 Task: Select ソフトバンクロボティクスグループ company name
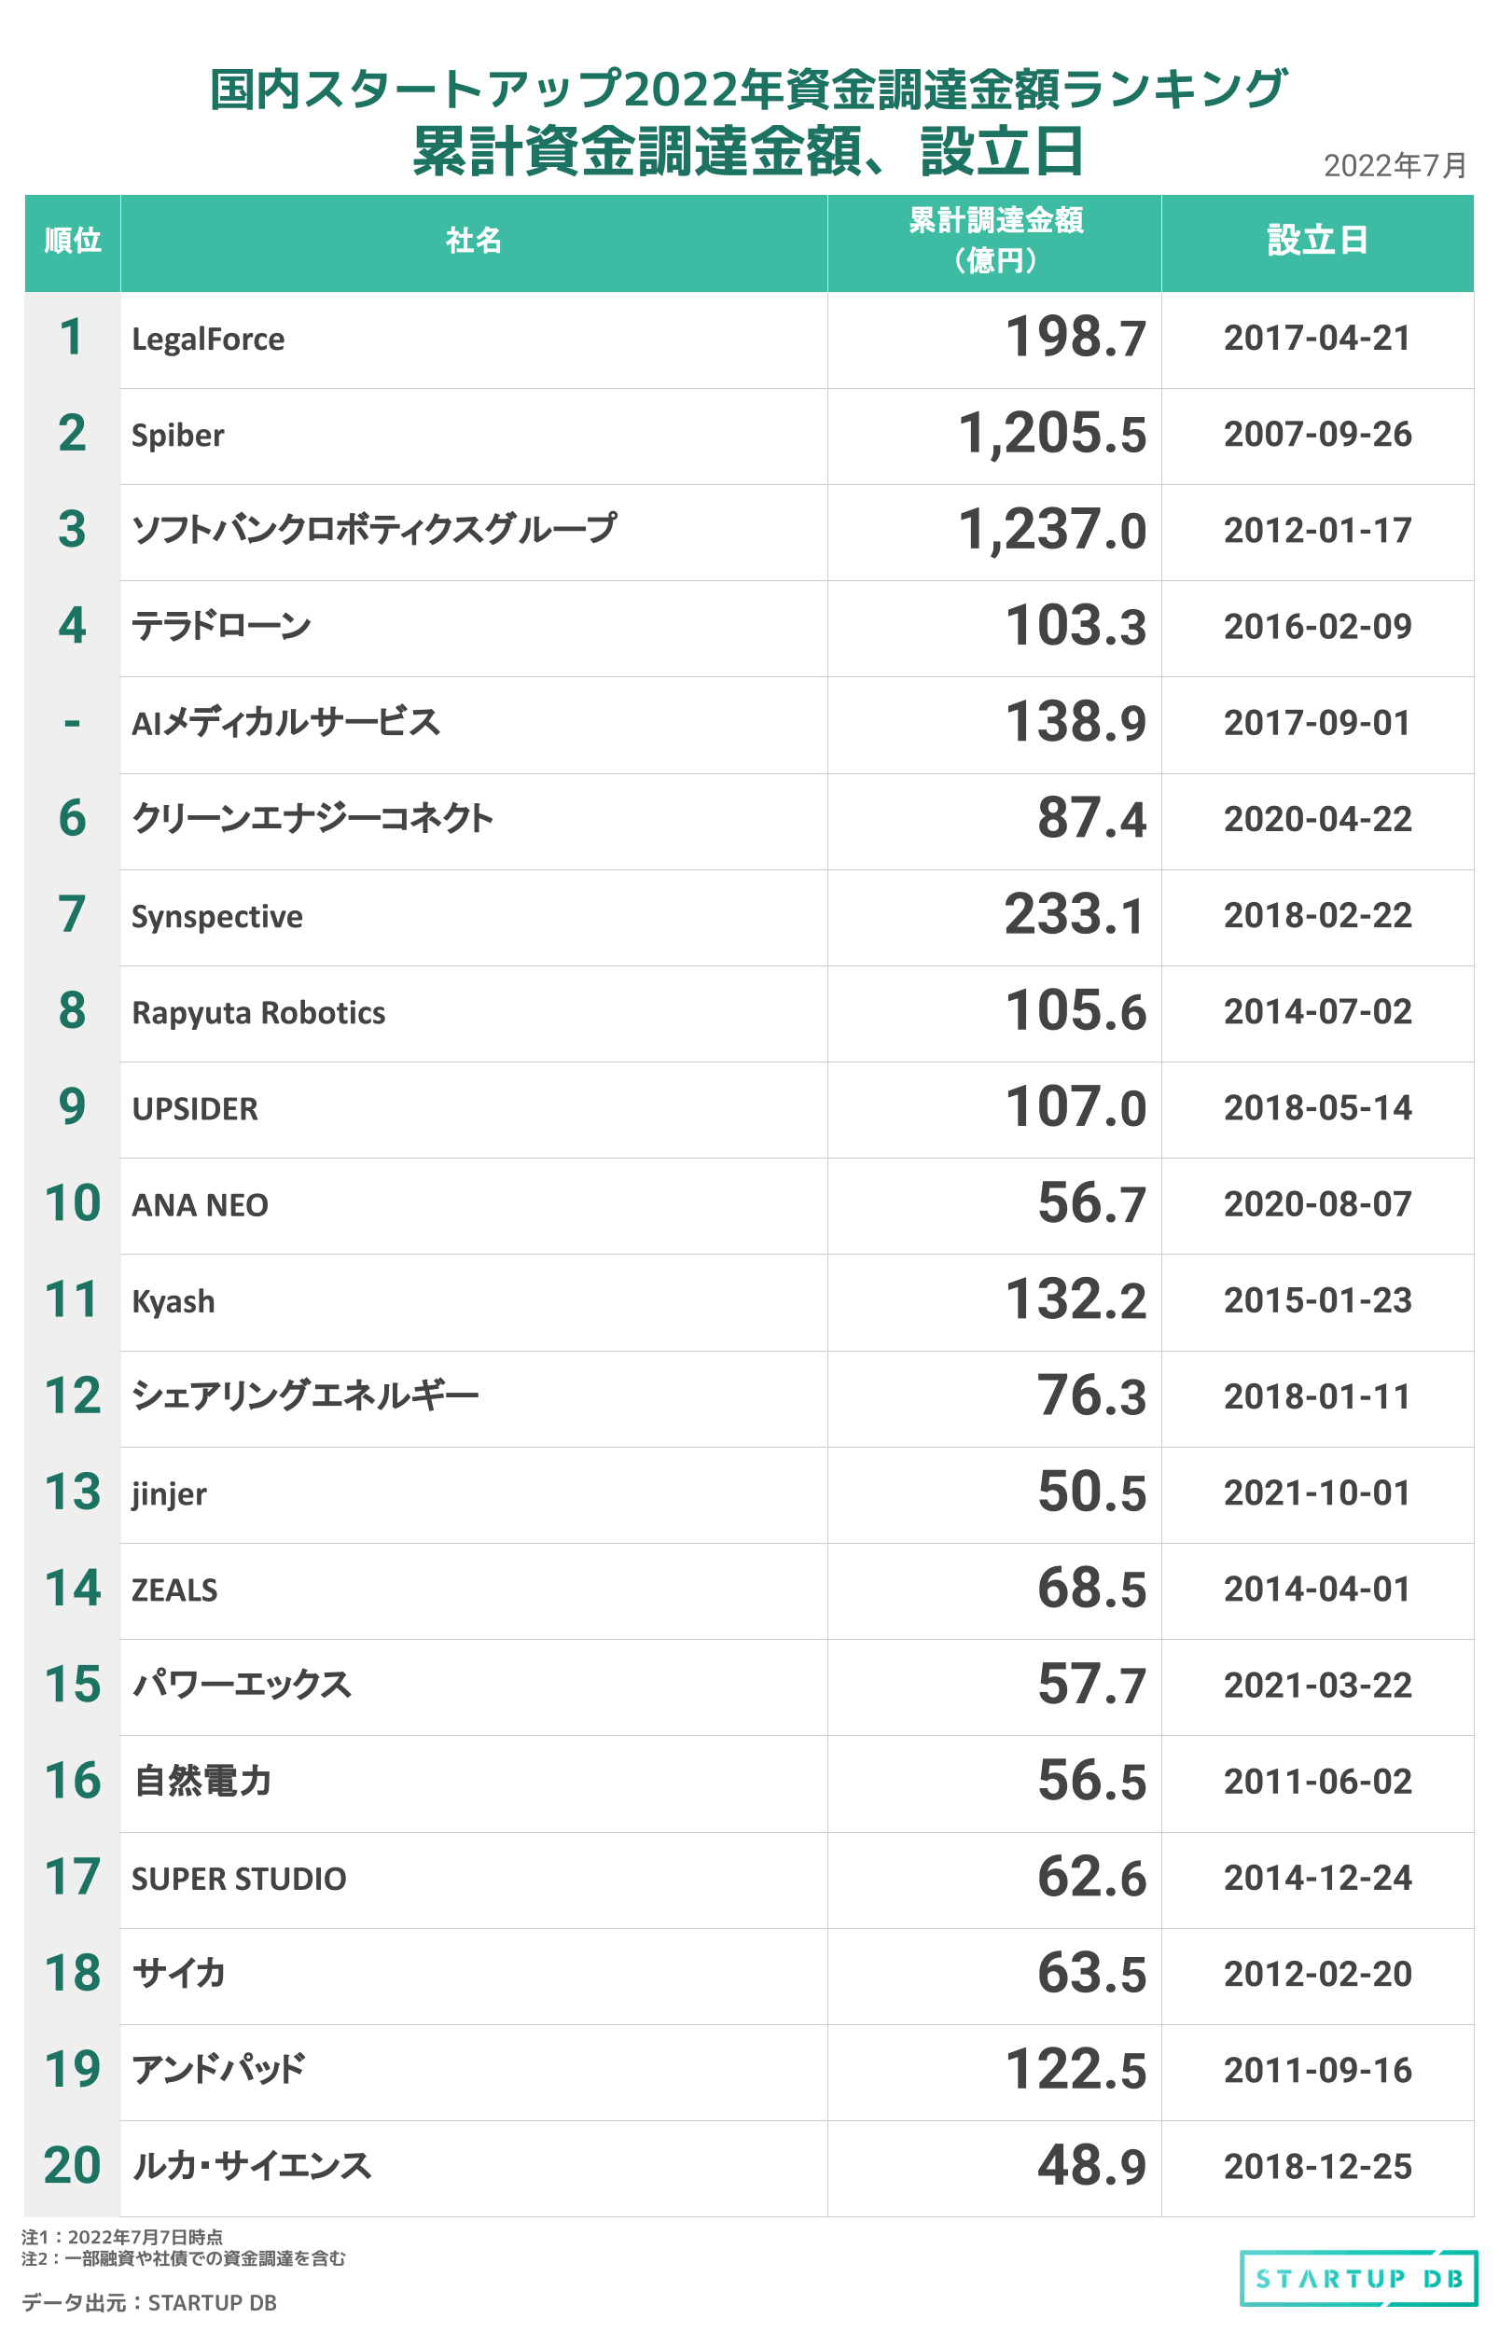point(375,530)
